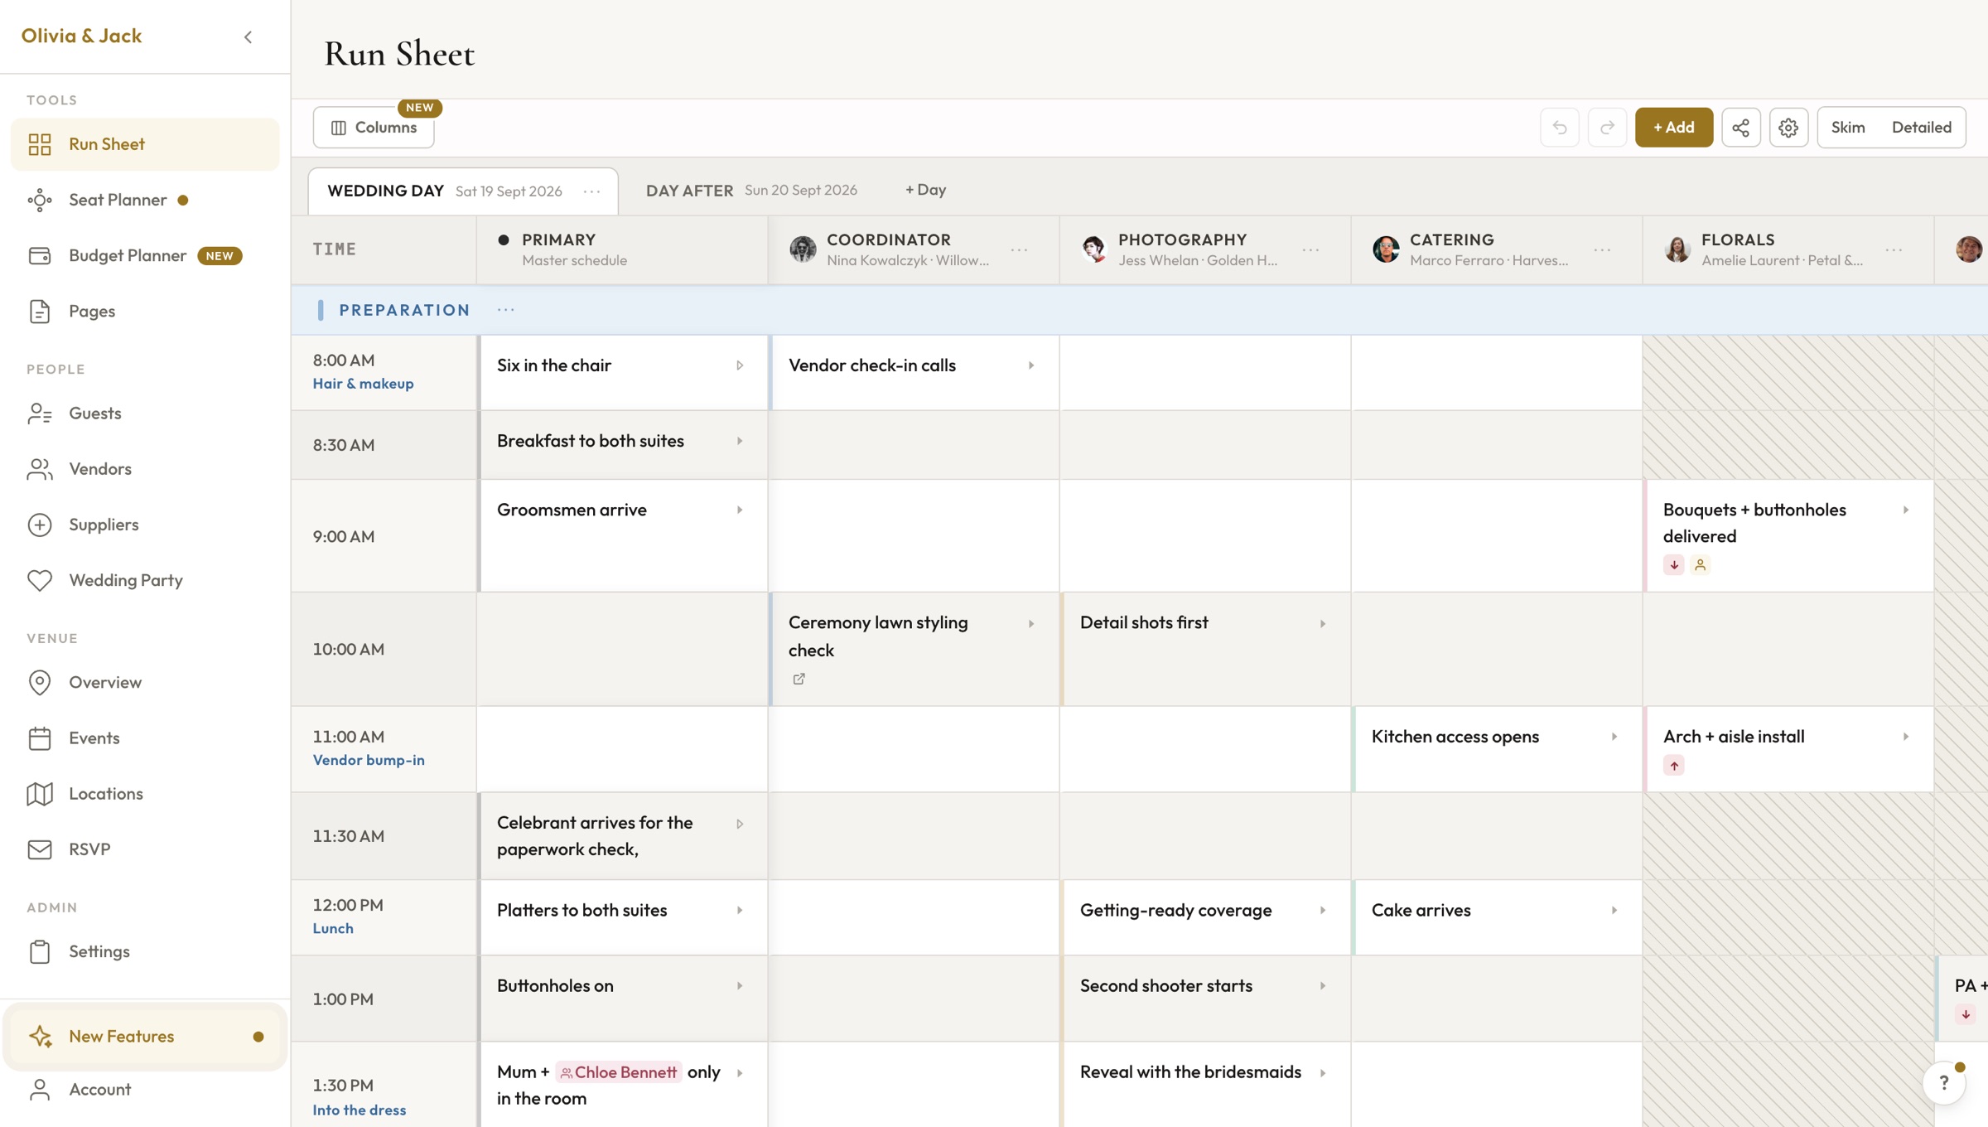This screenshot has height=1127, width=1988.
Task: Expand Detail shots first entry
Action: tap(1322, 624)
